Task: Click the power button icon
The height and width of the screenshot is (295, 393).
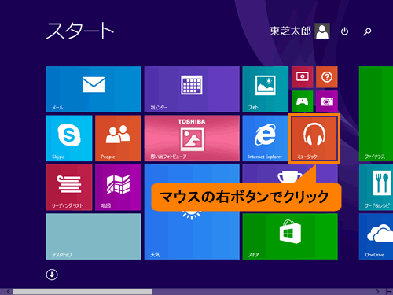Action: pyautogui.click(x=344, y=31)
